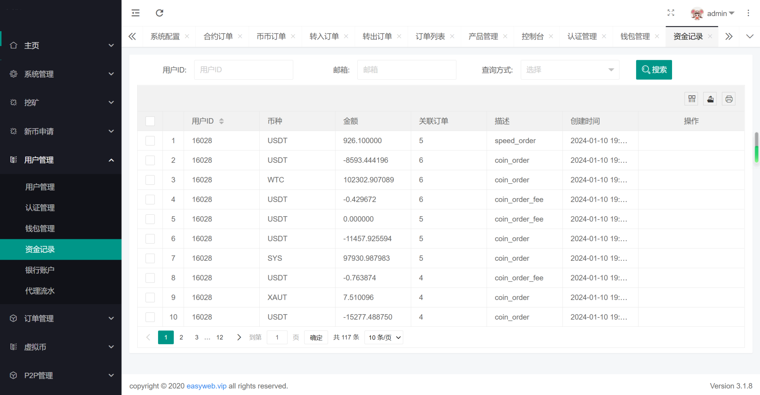Follow the easyweb.vip footer link
This screenshot has height=395, width=760.
click(206, 386)
